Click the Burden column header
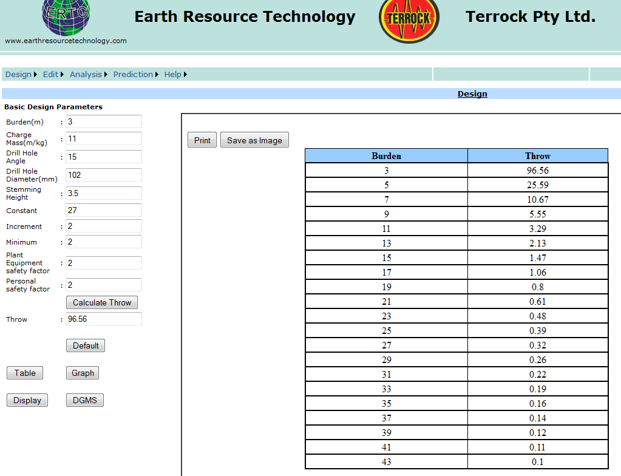This screenshot has height=476, width=621. click(x=386, y=155)
